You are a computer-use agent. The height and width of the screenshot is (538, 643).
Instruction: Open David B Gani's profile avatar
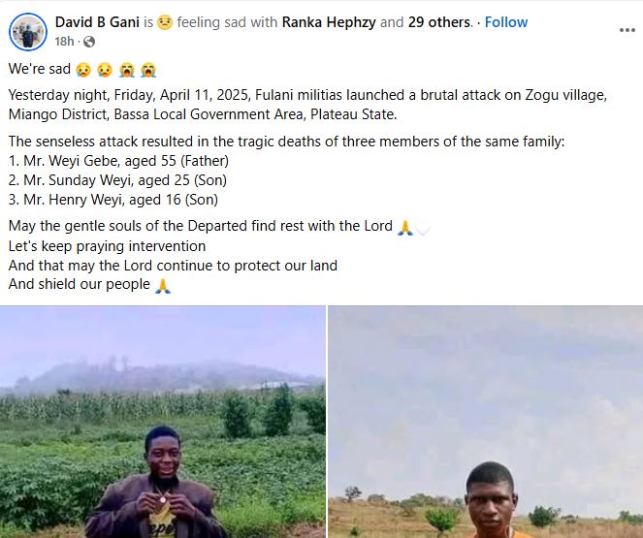(26, 32)
